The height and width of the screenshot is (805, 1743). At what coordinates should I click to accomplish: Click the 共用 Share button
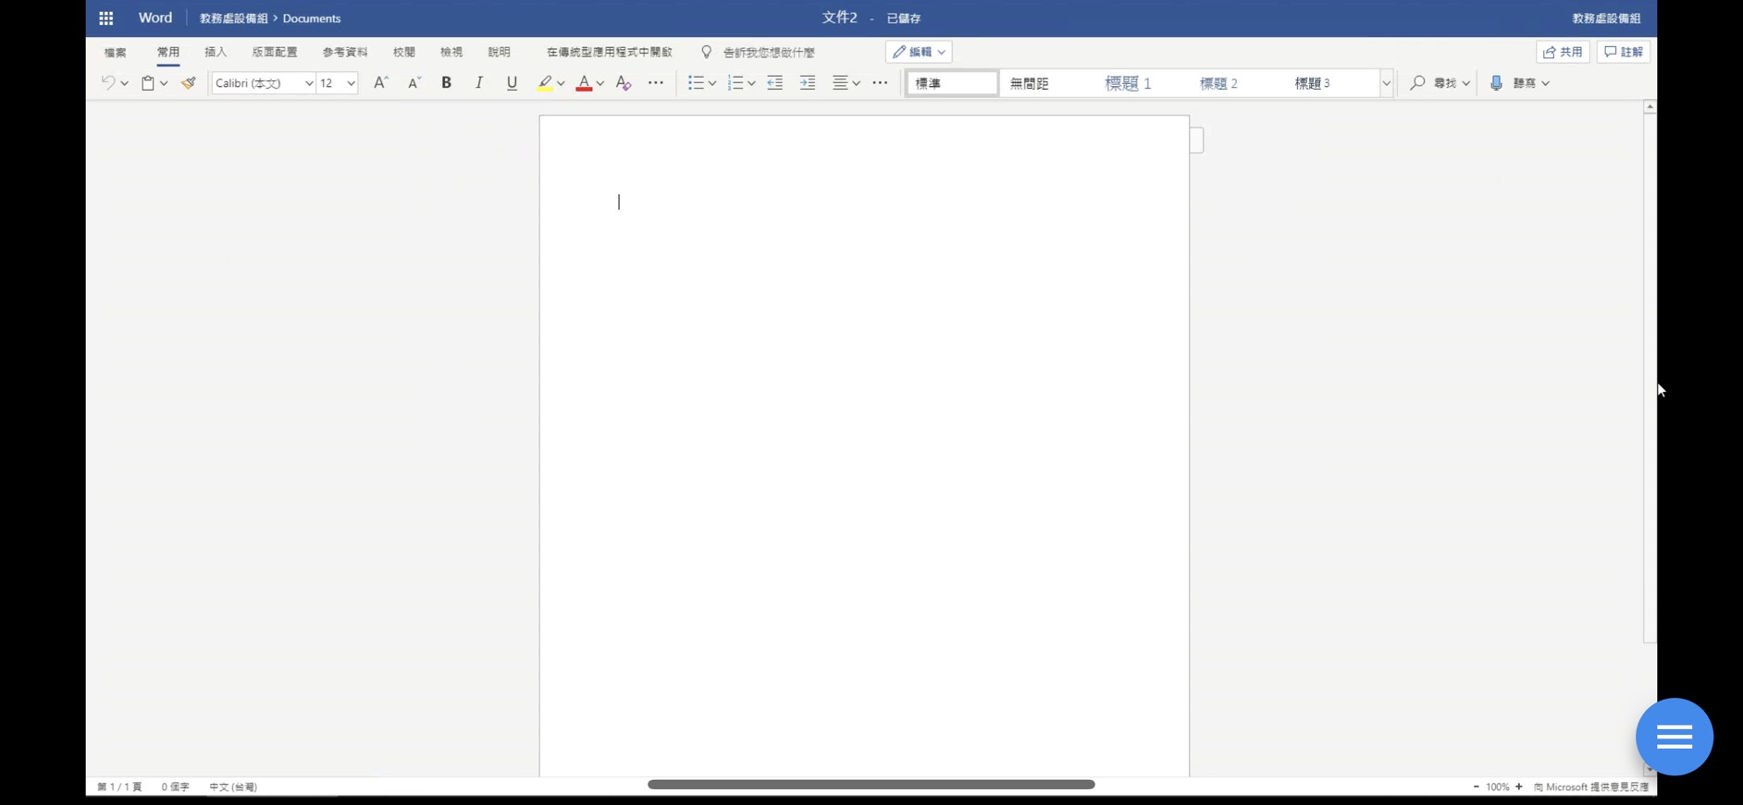[x=1563, y=52]
